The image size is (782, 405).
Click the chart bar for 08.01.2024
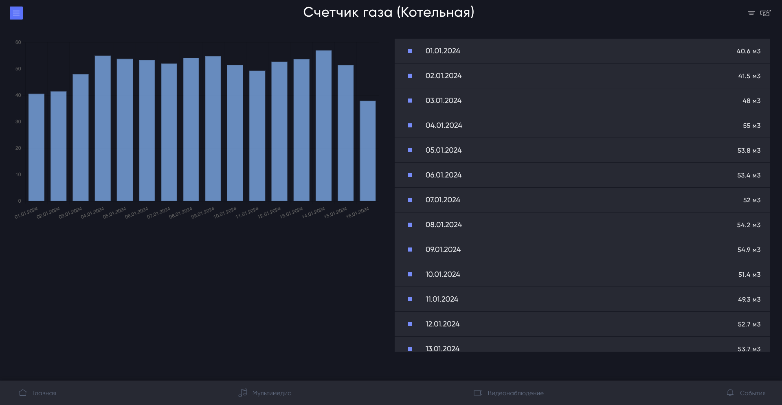point(191,129)
